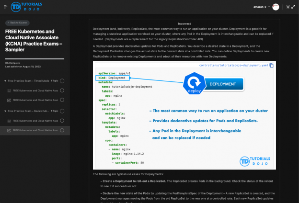Open the user avatar profile picture
This screenshot has width=299, height=203.
tap(276, 7)
